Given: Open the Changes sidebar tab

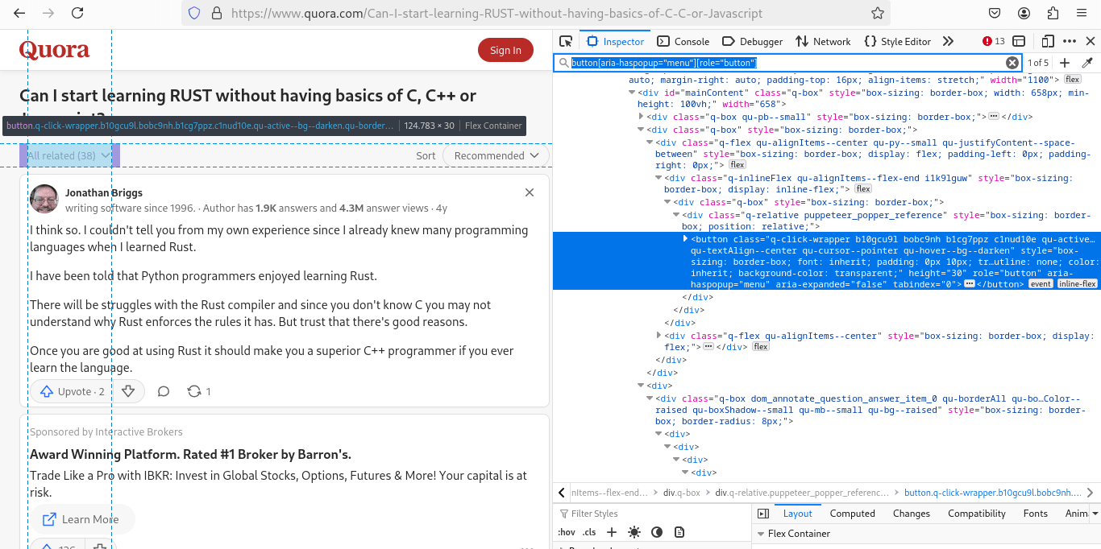Looking at the screenshot, I should [x=912, y=514].
